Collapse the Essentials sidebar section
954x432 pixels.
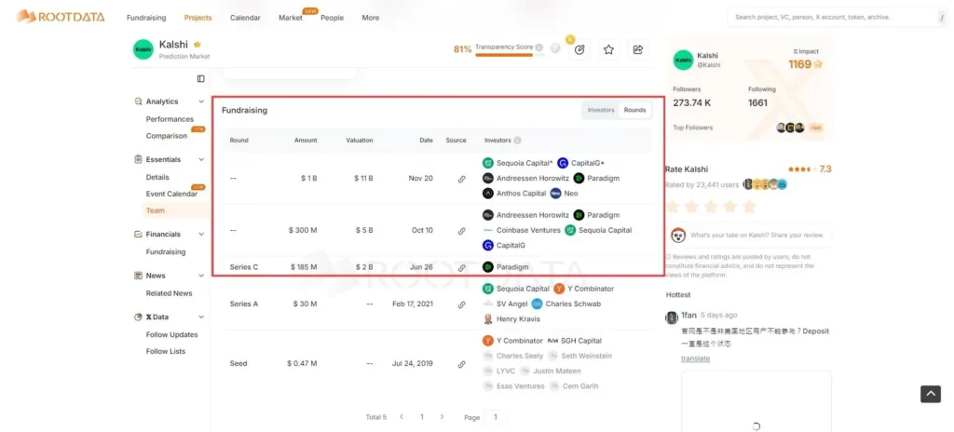click(x=201, y=159)
